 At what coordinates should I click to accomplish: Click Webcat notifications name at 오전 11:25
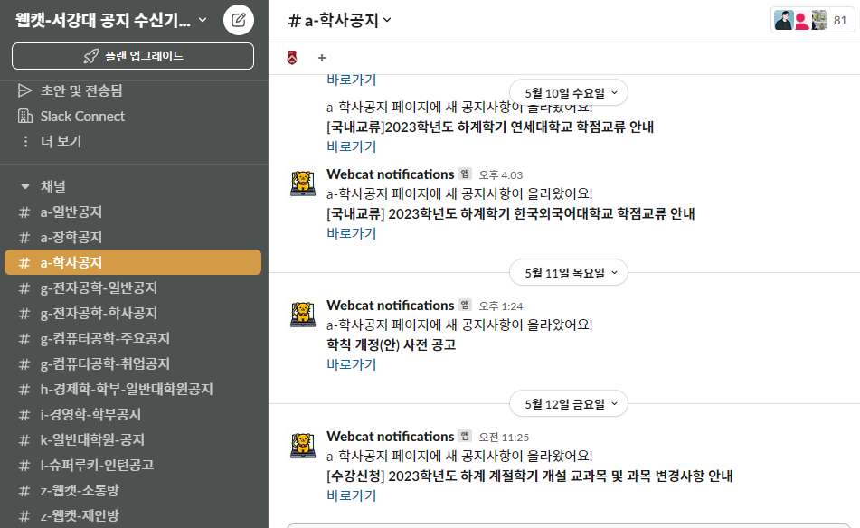(391, 437)
